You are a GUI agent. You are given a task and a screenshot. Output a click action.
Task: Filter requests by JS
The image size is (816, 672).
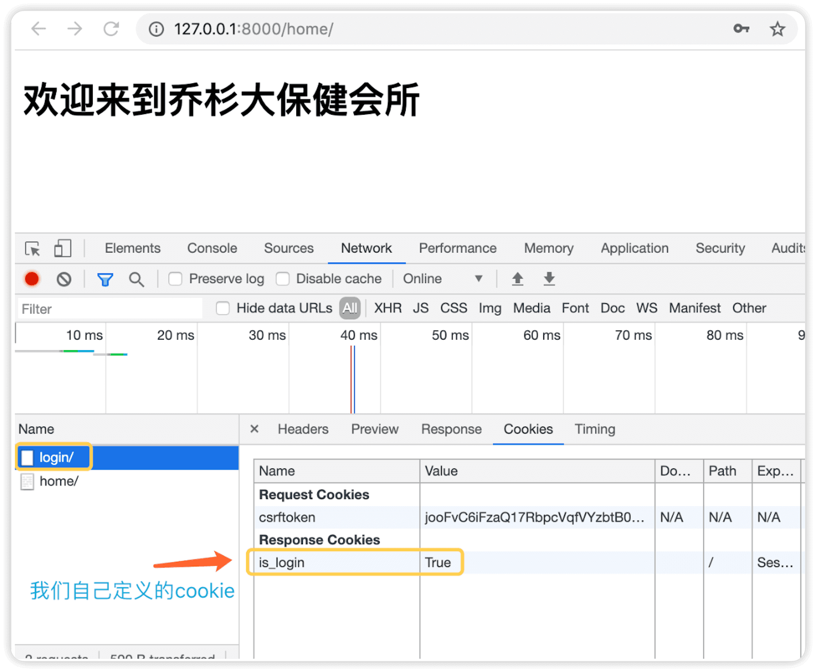point(421,308)
